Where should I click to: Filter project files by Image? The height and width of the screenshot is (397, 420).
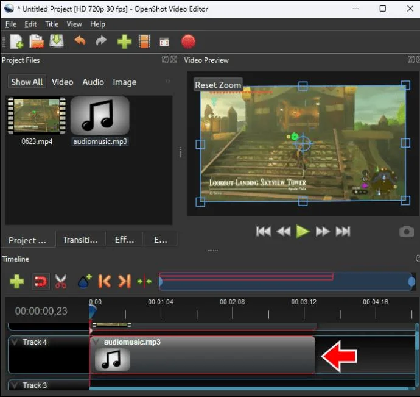125,82
